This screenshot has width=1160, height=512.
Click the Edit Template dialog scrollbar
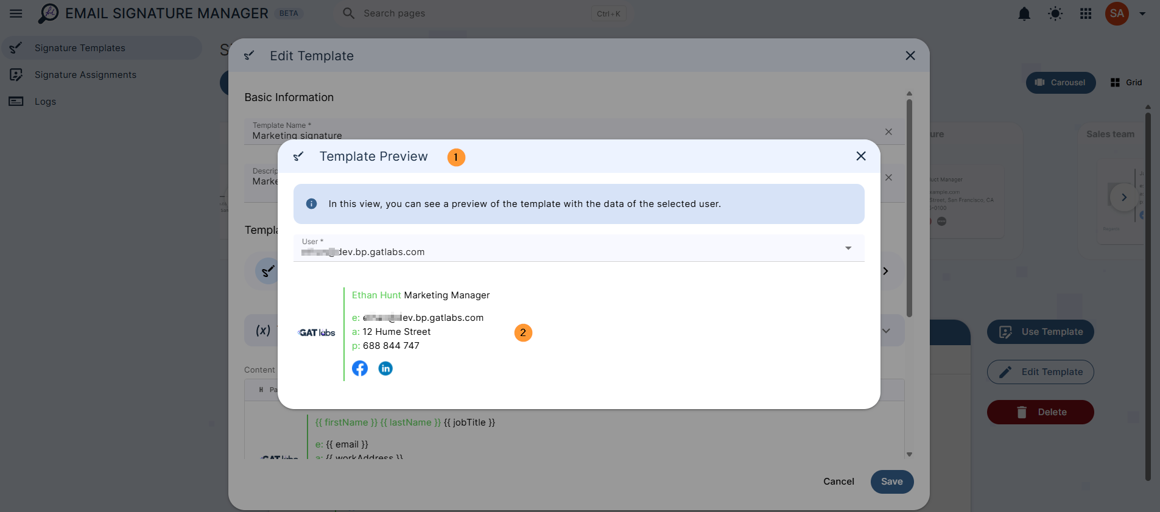[x=909, y=207]
